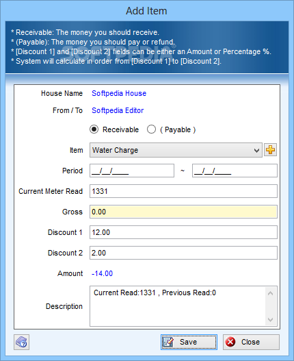294x361 pixels.
Task: Click the yellow plus add-item icon
Action: [270, 150]
